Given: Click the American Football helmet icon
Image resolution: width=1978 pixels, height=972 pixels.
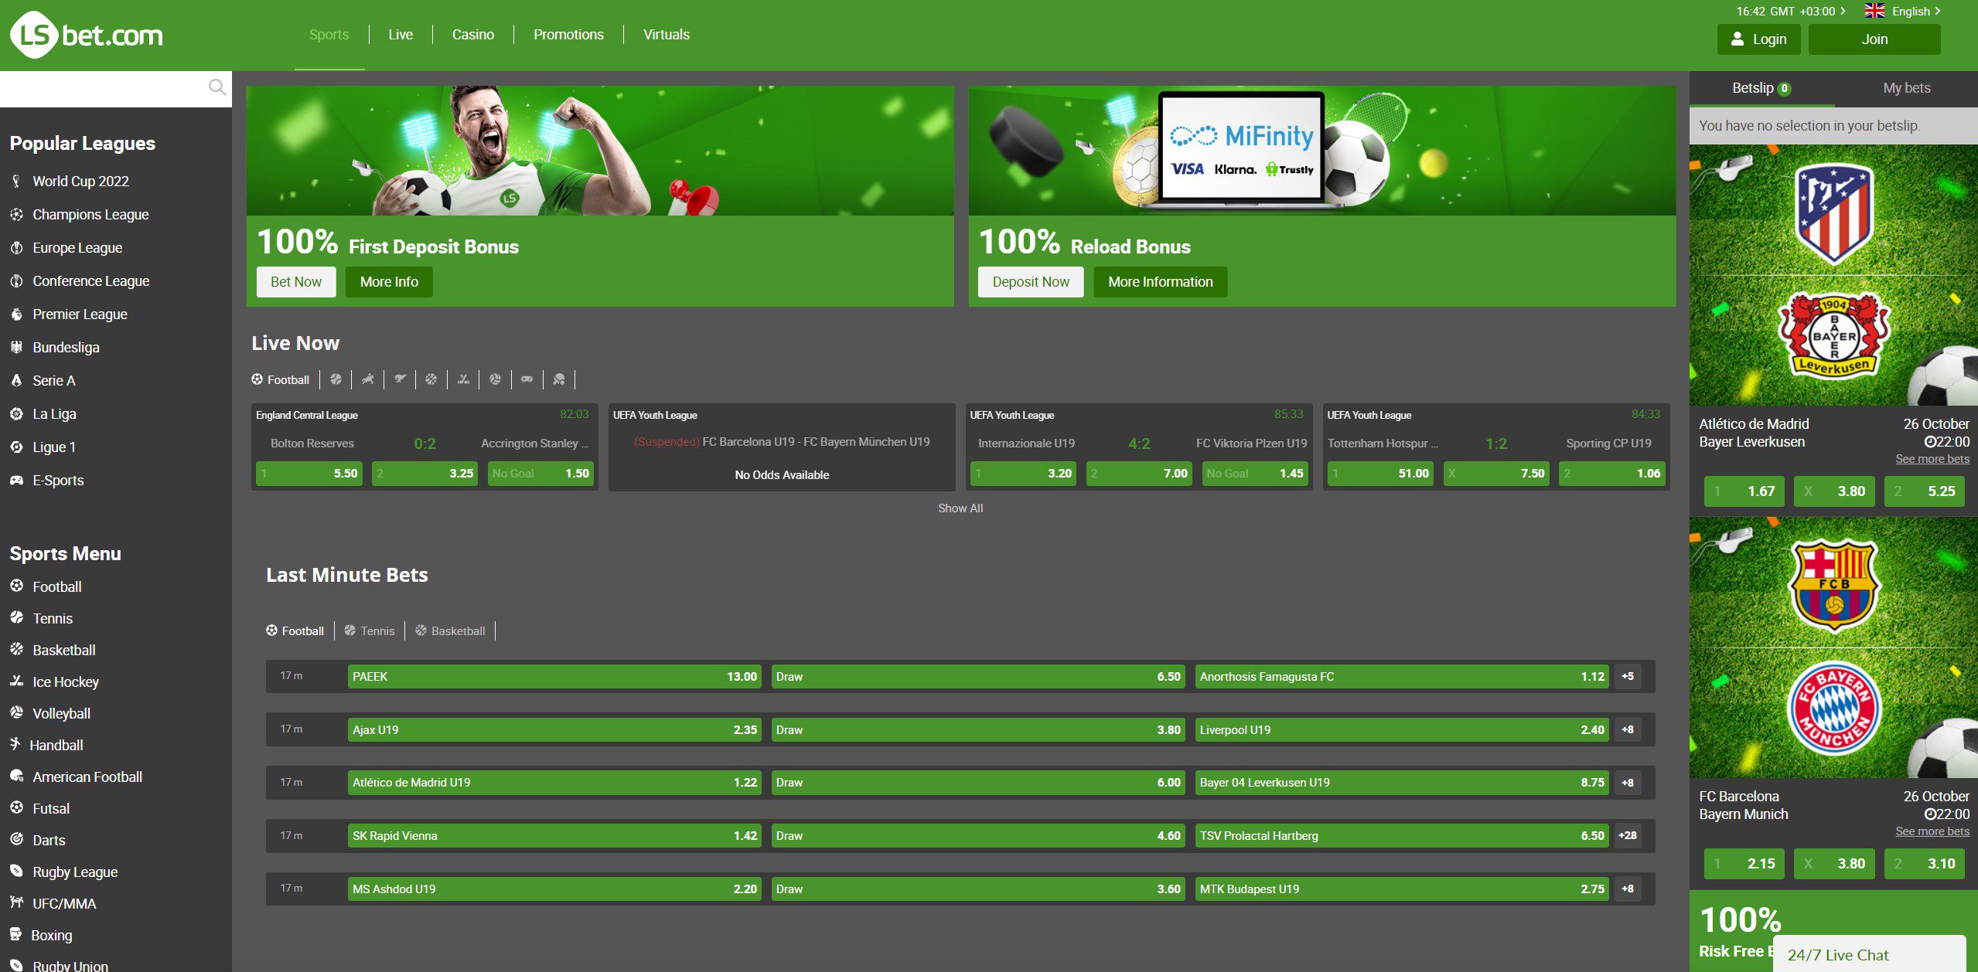Looking at the screenshot, I should point(16,776).
